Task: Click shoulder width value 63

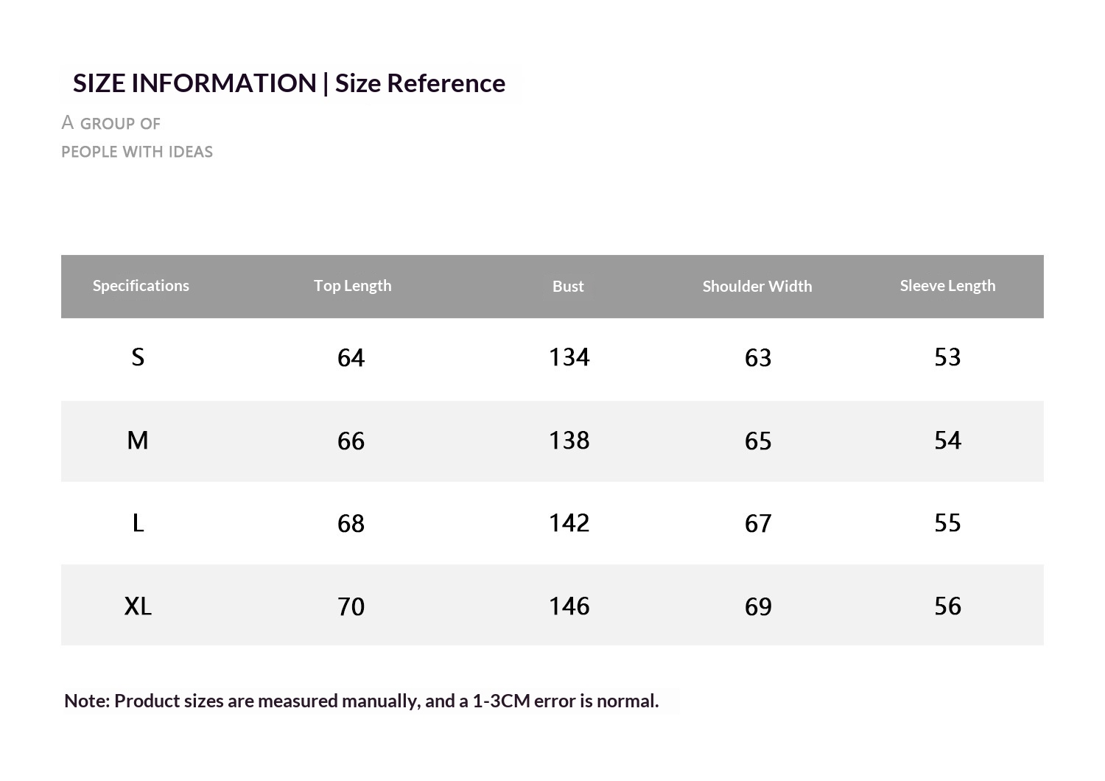Action: [758, 358]
